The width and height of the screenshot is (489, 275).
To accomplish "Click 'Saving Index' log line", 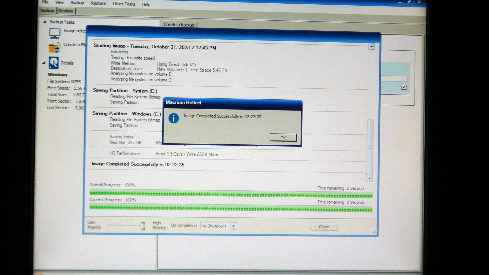I will tap(121, 137).
